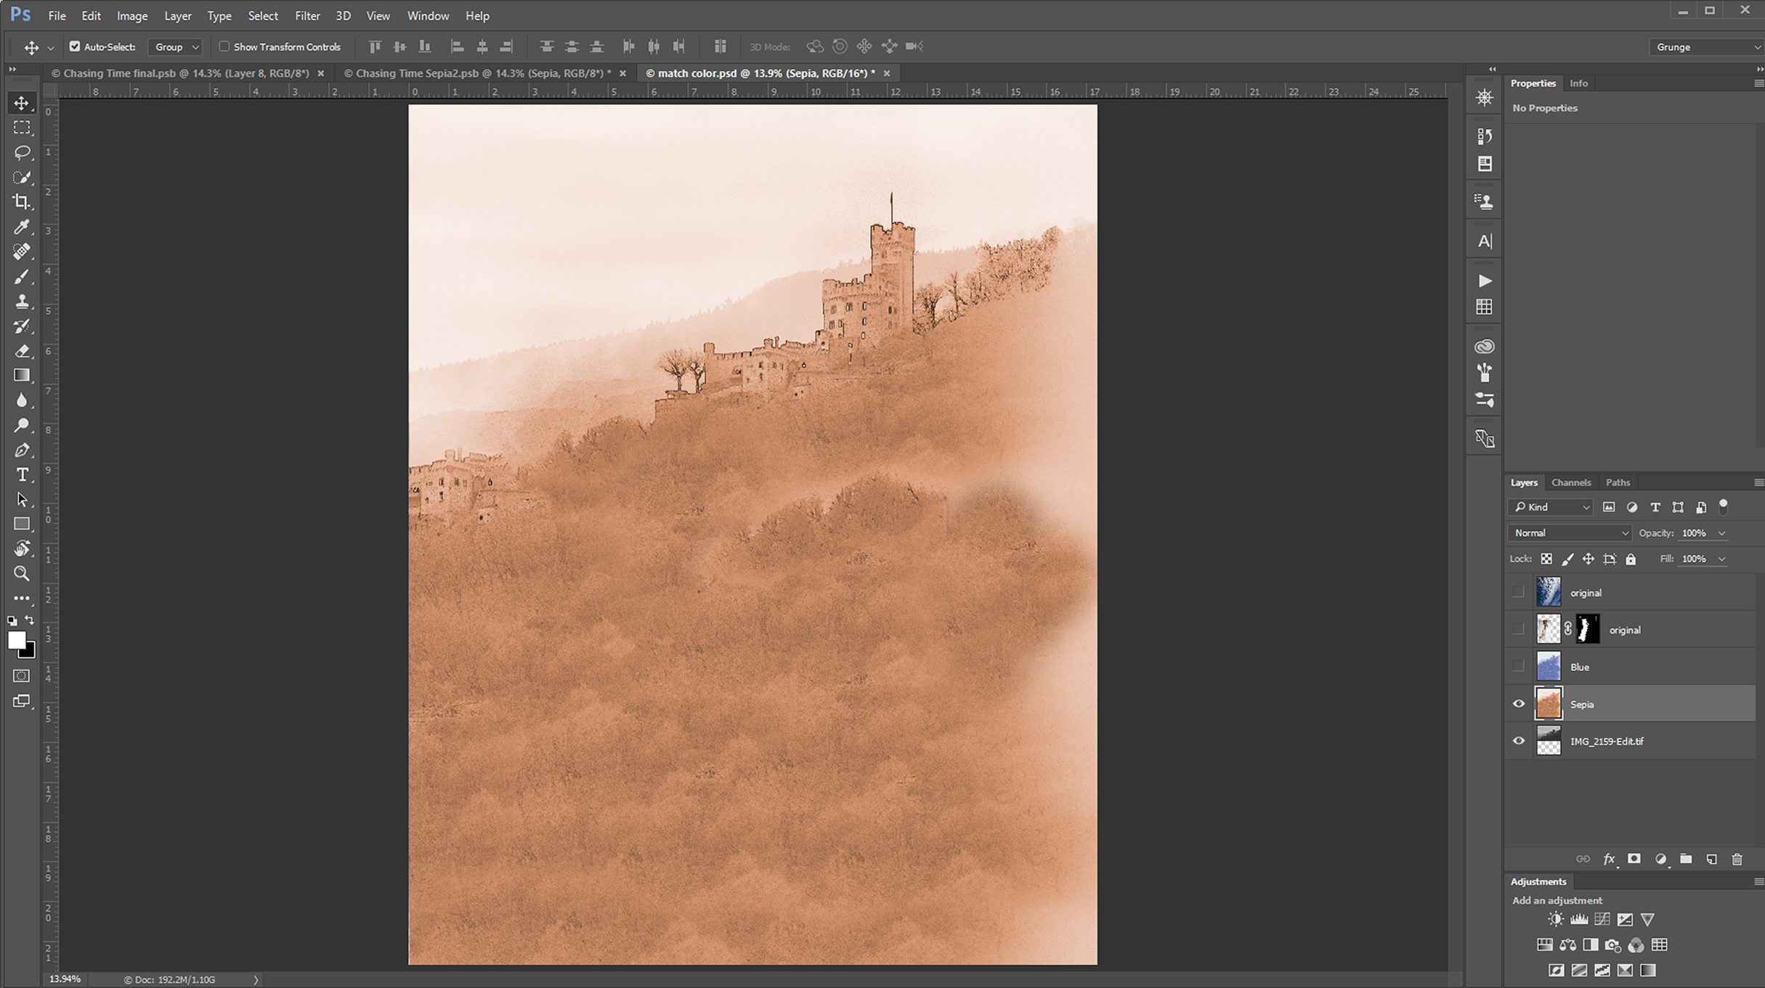Open the Auto-Select Group dropdown

176,47
